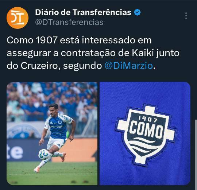197x190 pixels.
Task: Open the @DiMarzio mention link
Action: (x=129, y=66)
